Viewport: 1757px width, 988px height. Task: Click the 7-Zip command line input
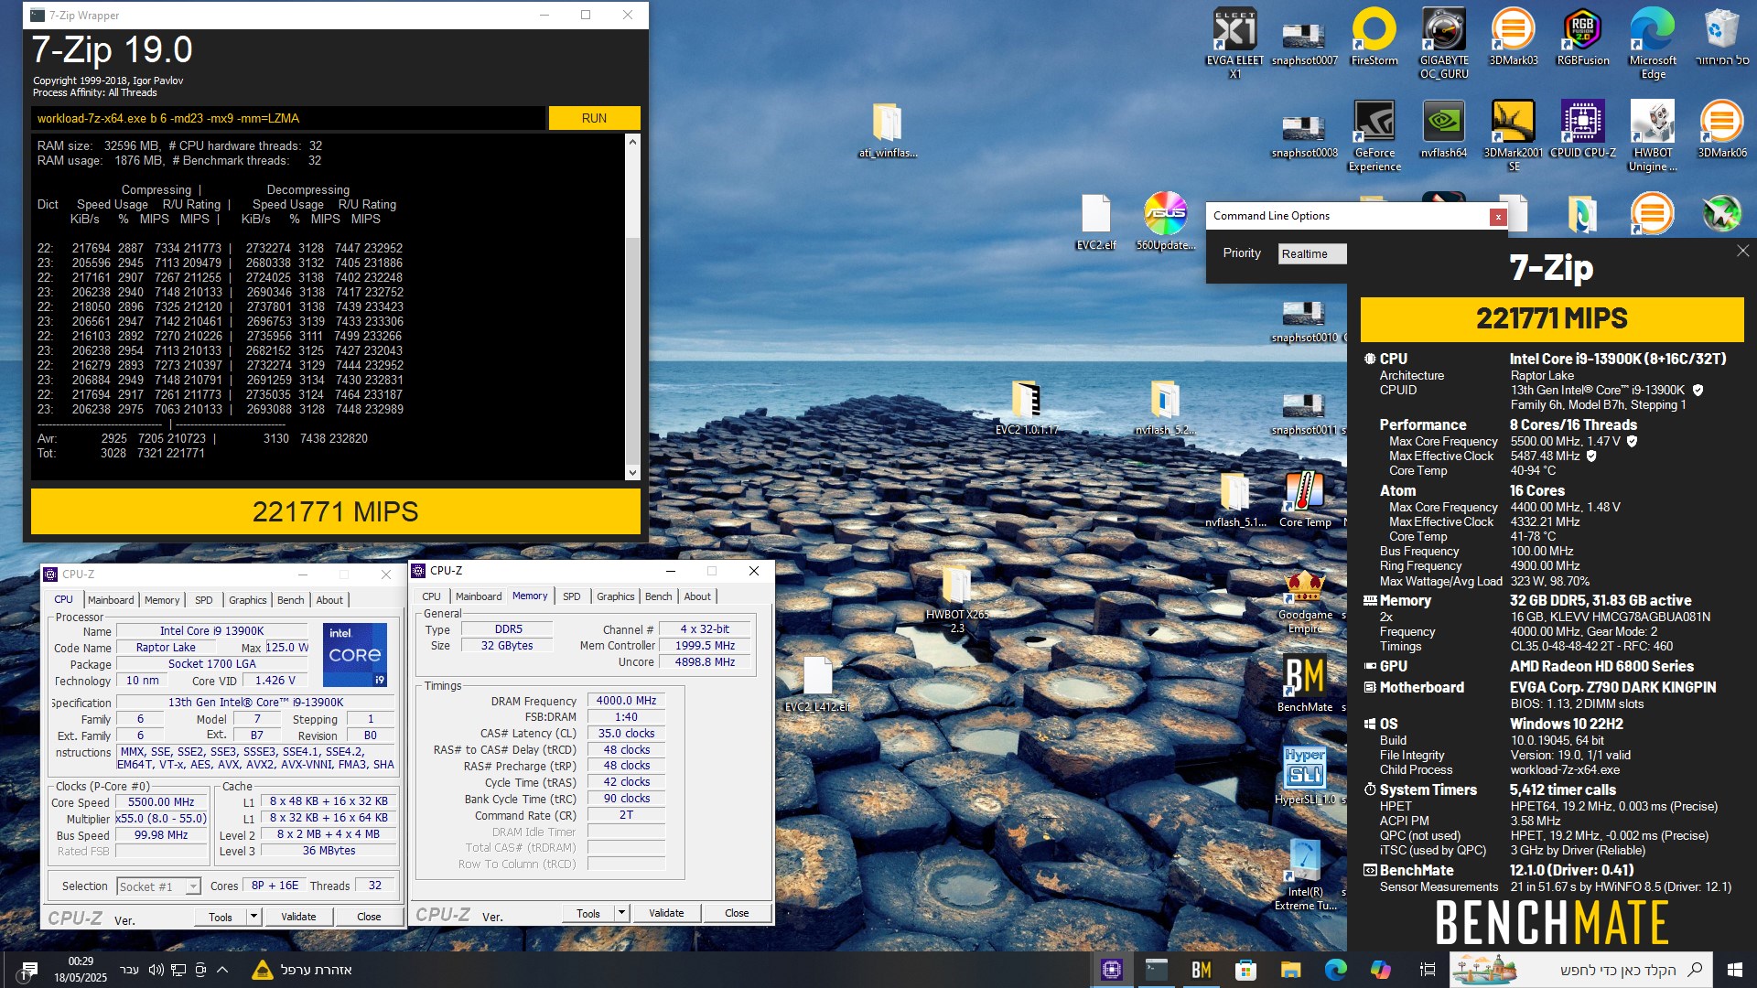point(288,118)
